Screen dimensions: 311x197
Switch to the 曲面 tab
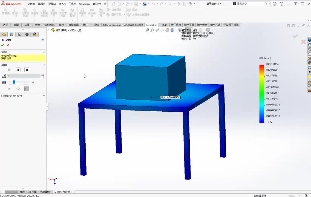[27, 25]
